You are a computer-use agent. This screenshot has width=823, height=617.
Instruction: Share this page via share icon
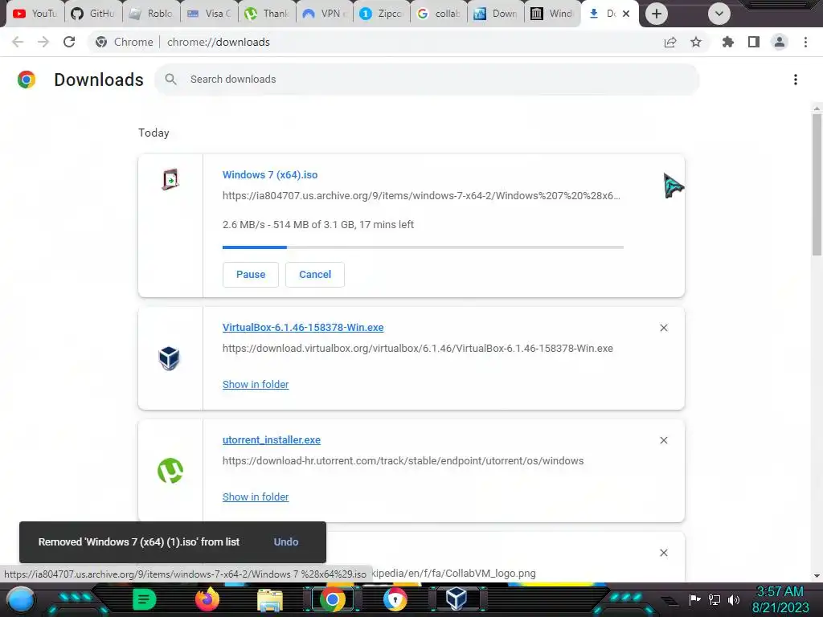pyautogui.click(x=670, y=42)
